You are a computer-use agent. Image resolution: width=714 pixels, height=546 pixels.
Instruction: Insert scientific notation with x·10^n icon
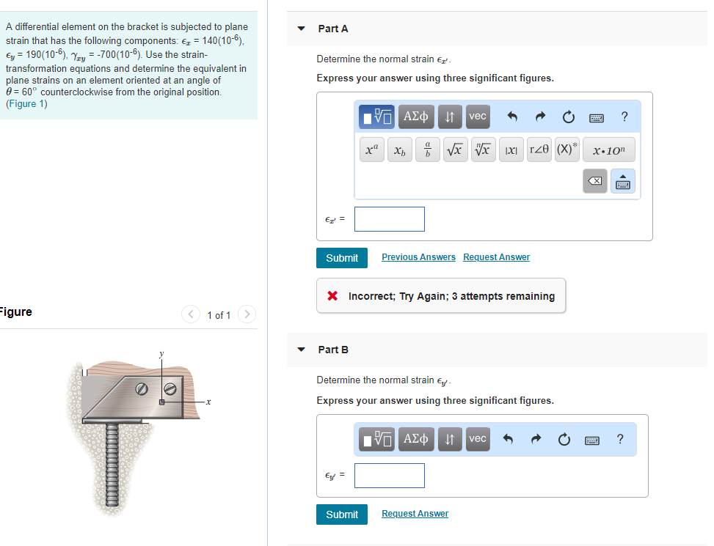point(608,150)
